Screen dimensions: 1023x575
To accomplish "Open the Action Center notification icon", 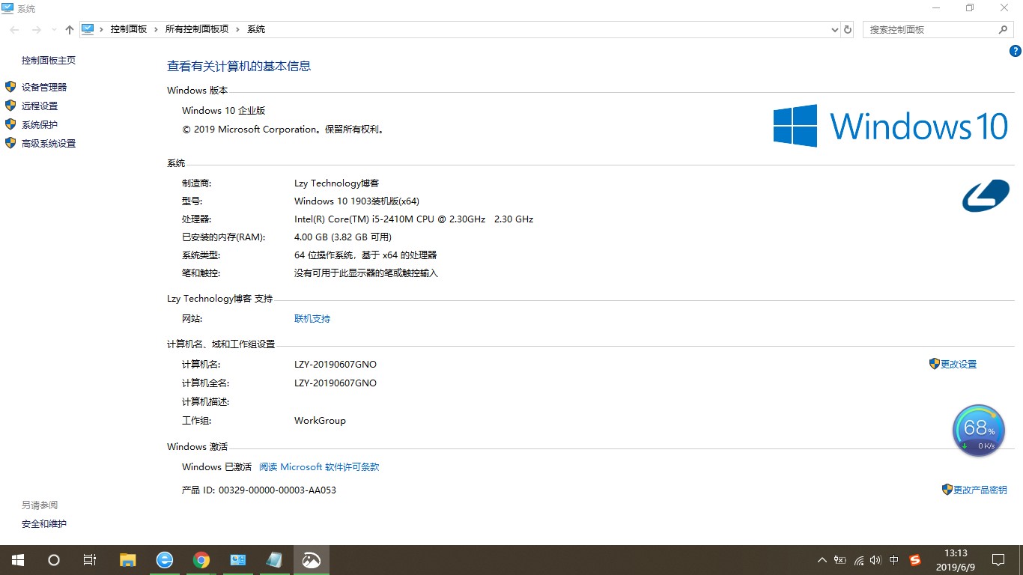I will click(x=998, y=560).
